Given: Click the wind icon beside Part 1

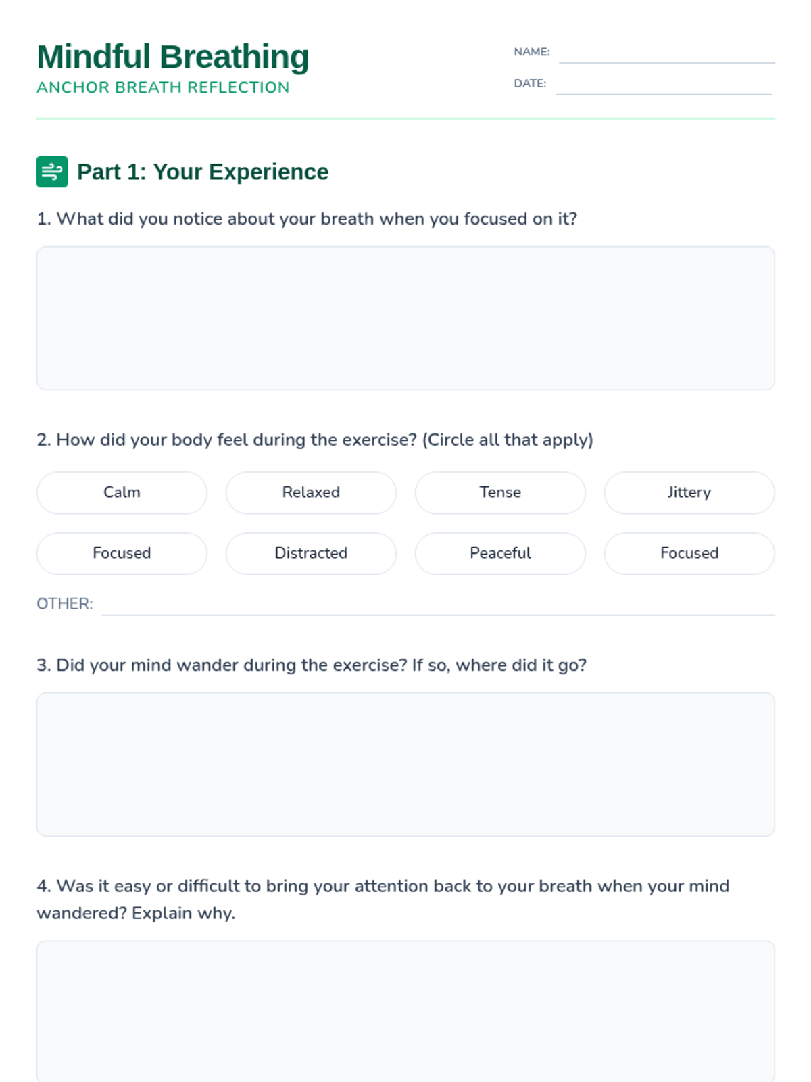Looking at the screenshot, I should click(52, 172).
